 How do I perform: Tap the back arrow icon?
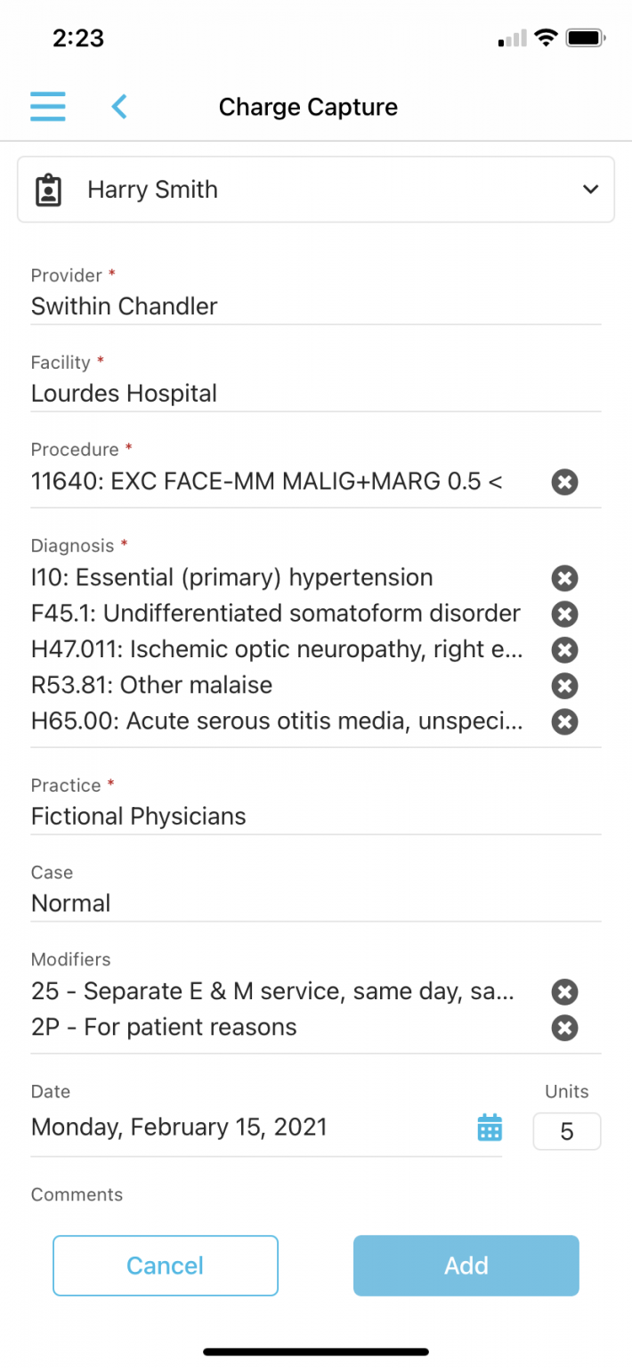[x=119, y=107]
